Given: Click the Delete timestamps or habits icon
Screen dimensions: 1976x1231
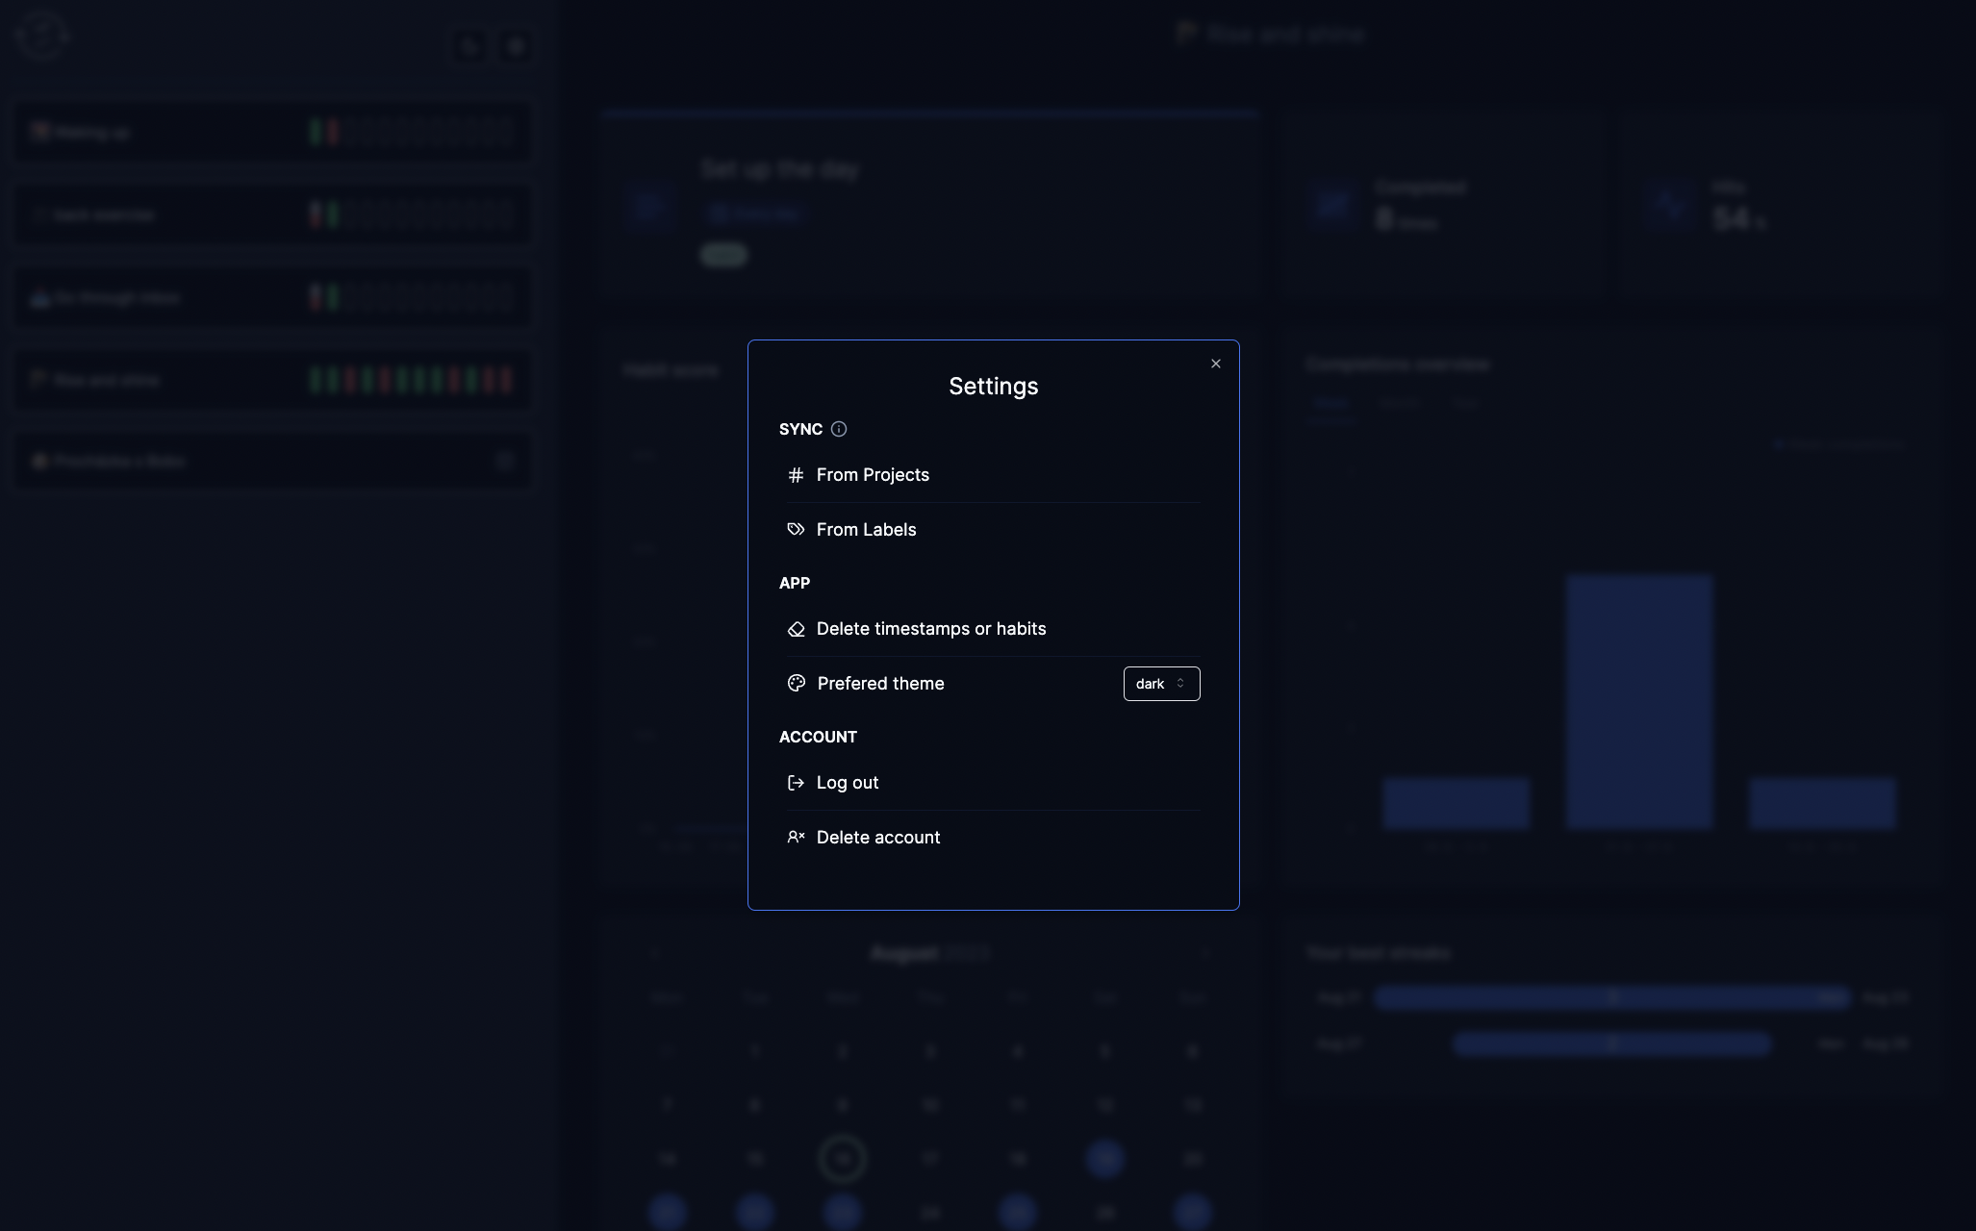Looking at the screenshot, I should click(x=795, y=628).
